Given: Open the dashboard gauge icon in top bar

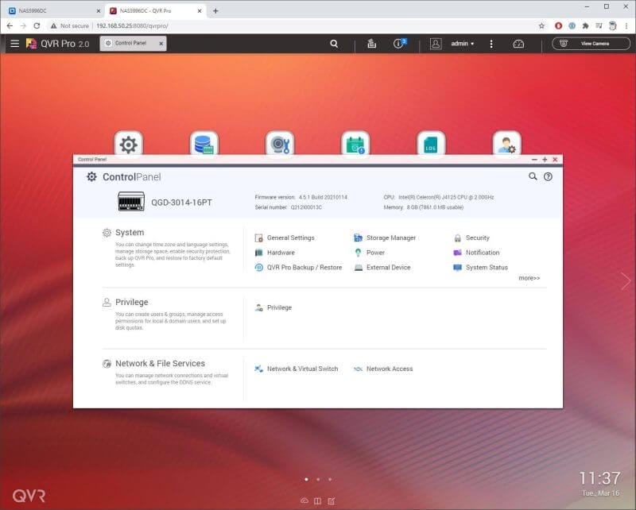Looking at the screenshot, I should tap(519, 44).
